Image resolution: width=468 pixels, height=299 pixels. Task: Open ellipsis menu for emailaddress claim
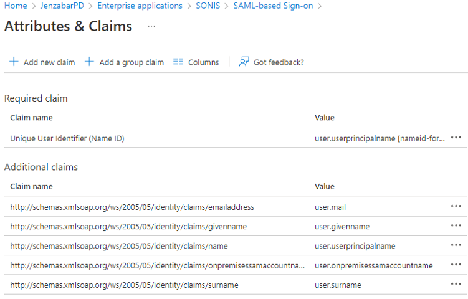456,206
